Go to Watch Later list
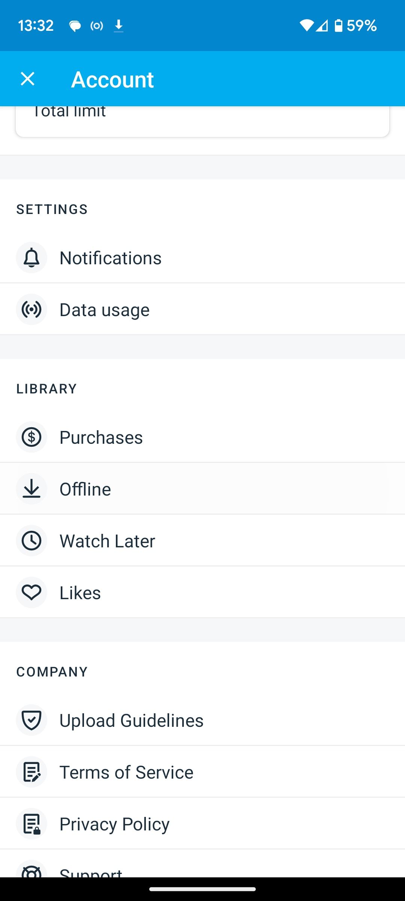Image resolution: width=405 pixels, height=901 pixels. point(107,541)
